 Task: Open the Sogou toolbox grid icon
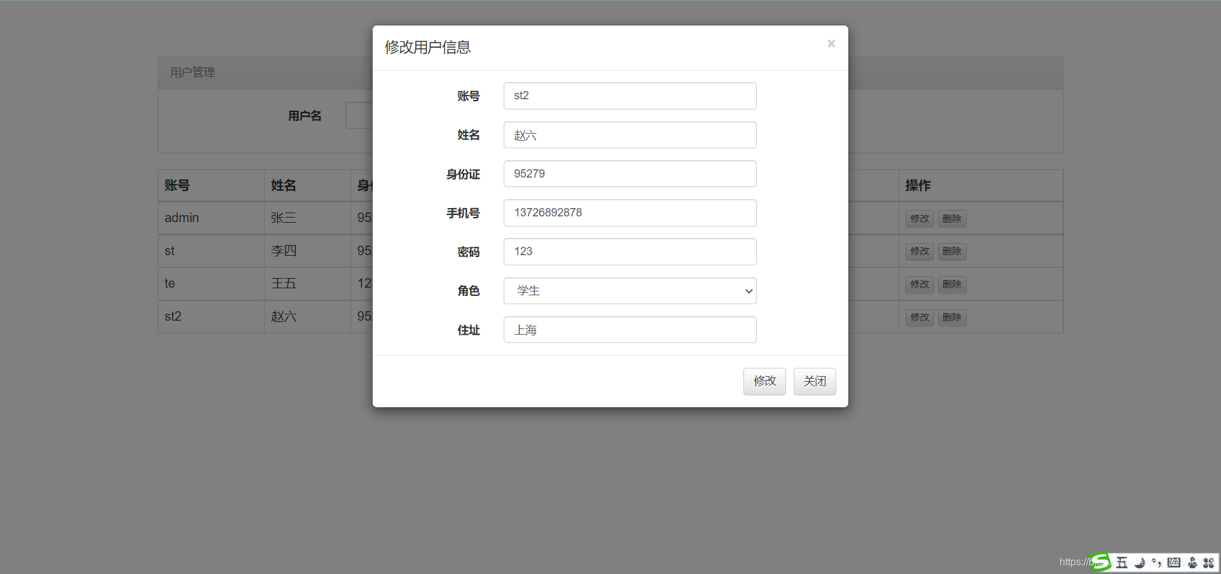click(1208, 563)
